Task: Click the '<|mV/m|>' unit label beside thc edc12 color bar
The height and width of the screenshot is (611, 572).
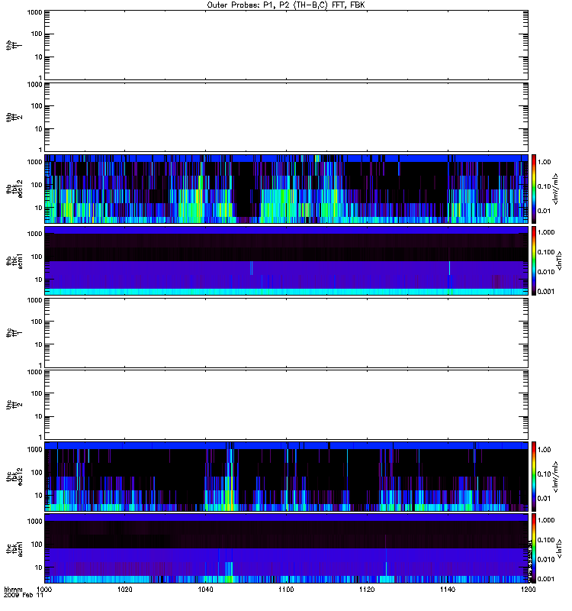Action: pyautogui.click(x=556, y=477)
